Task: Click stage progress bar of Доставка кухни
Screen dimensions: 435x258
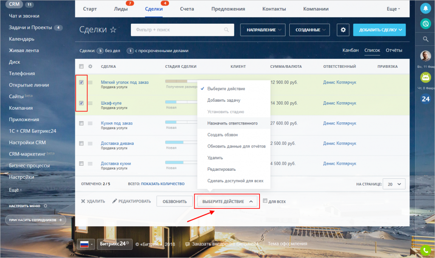Action: 181,163
